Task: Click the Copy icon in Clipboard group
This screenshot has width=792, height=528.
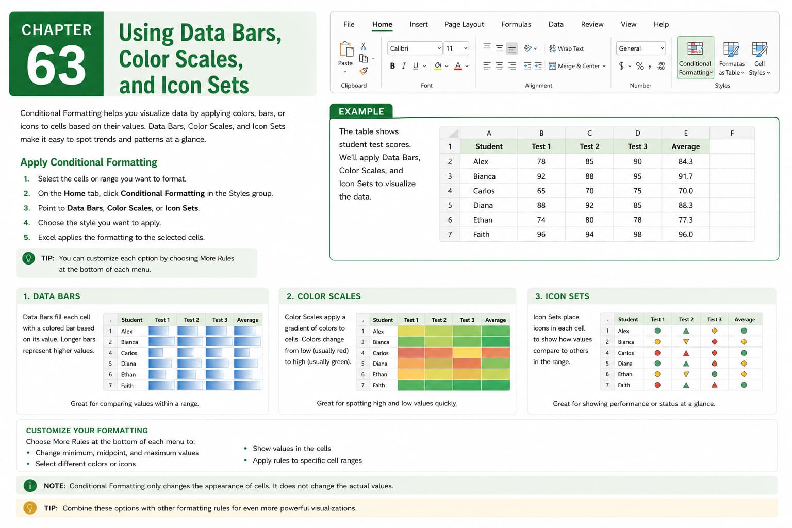Action: pos(364,58)
